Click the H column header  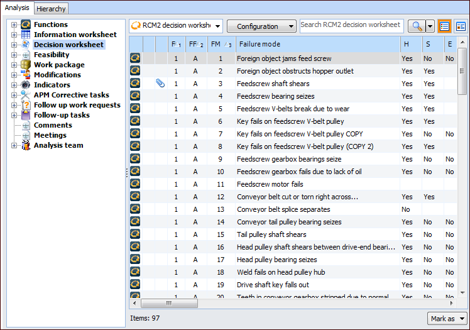(x=411, y=44)
